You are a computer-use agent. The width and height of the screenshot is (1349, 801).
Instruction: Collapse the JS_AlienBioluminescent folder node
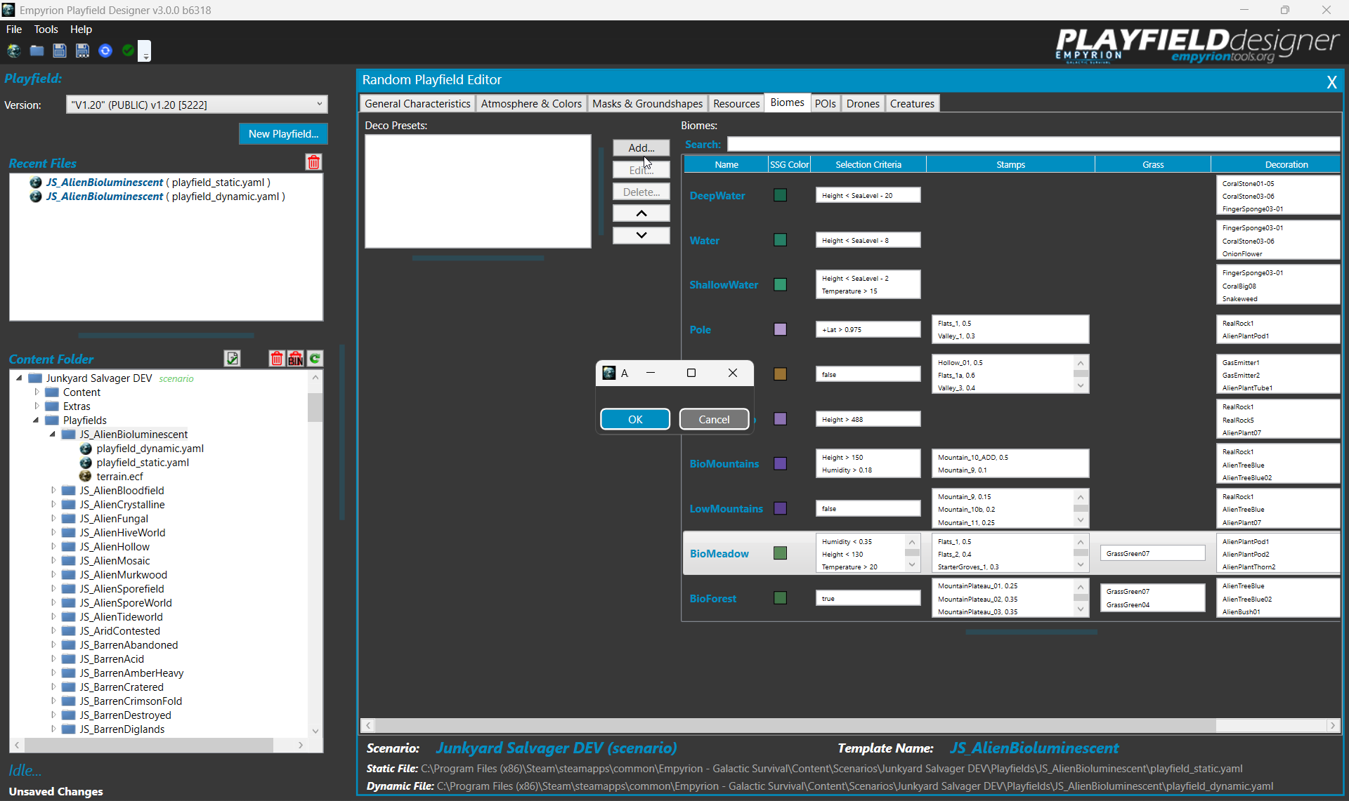pyautogui.click(x=53, y=434)
